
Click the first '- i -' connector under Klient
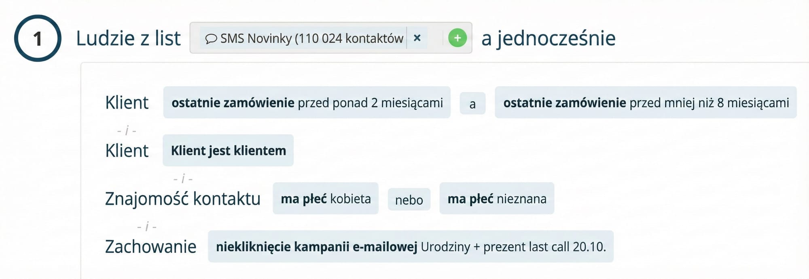(126, 130)
